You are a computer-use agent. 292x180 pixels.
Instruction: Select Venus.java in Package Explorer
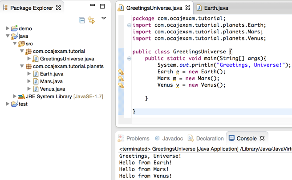pos(53,89)
